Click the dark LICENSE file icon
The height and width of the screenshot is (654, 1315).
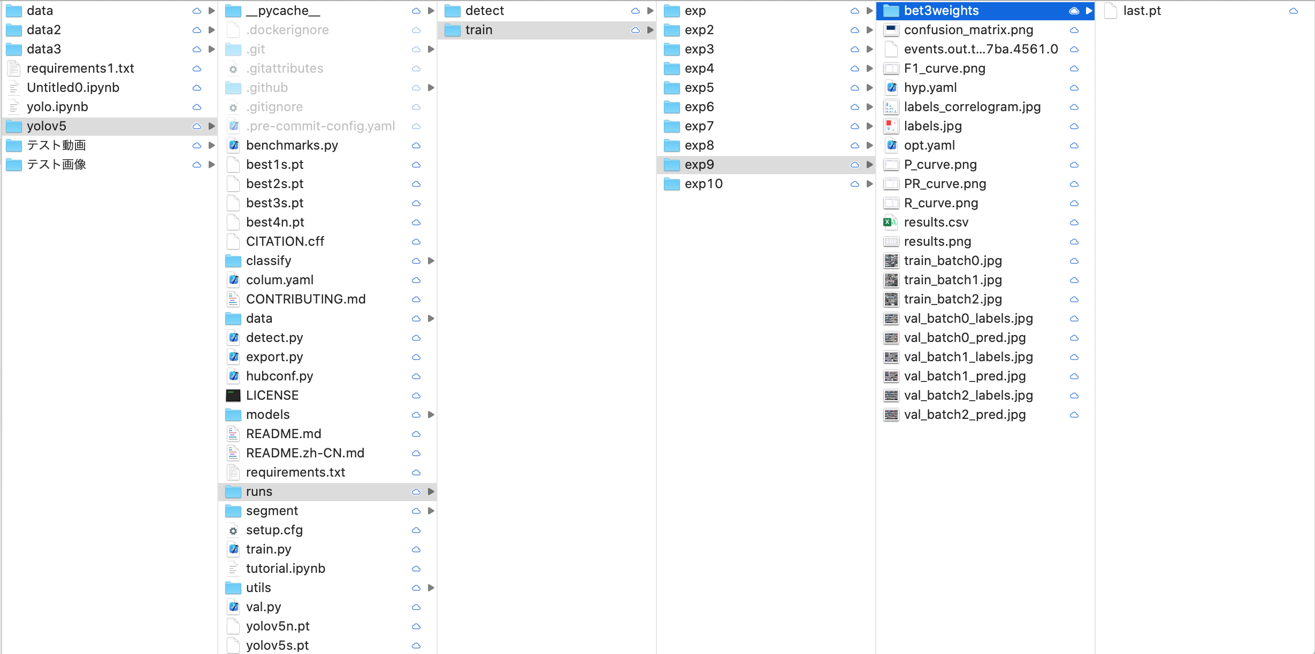233,395
